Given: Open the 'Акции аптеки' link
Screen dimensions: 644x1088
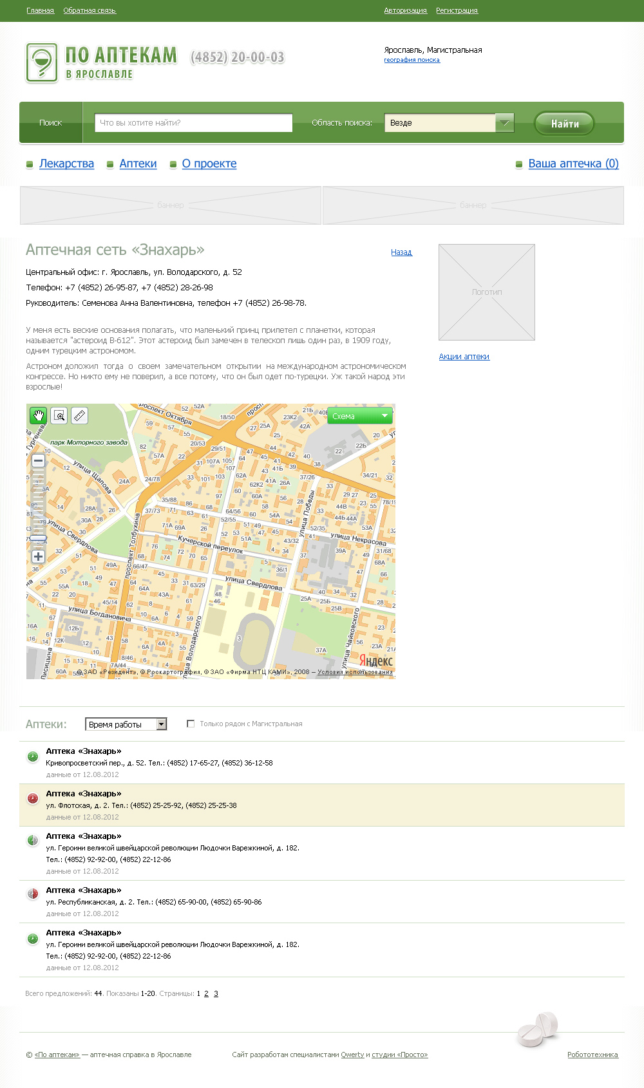Looking at the screenshot, I should 464,357.
